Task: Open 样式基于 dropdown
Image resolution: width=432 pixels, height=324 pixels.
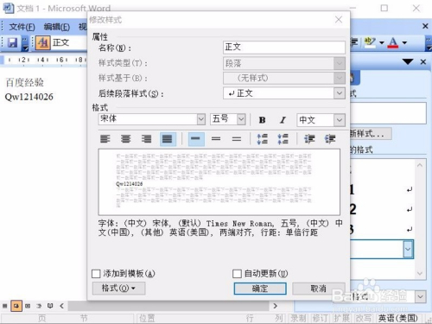Action: coord(340,78)
